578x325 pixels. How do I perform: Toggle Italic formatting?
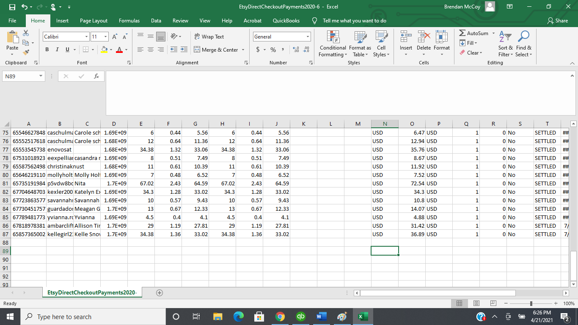coord(57,50)
